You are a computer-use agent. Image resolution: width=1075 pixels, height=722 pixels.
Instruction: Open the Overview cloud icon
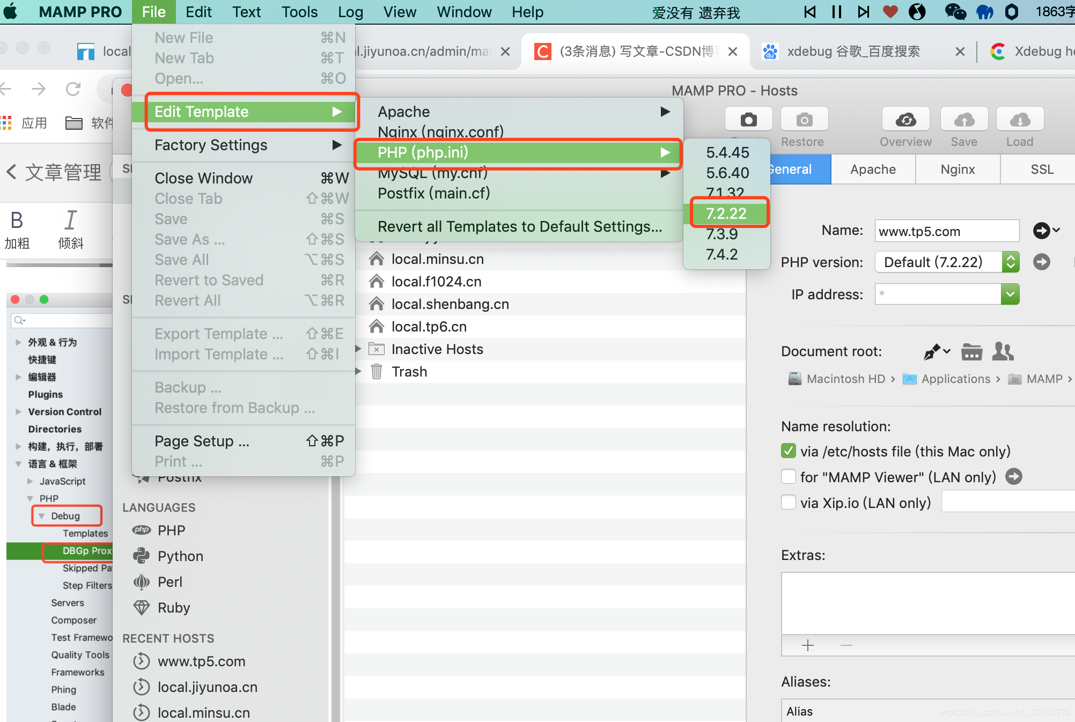click(905, 119)
